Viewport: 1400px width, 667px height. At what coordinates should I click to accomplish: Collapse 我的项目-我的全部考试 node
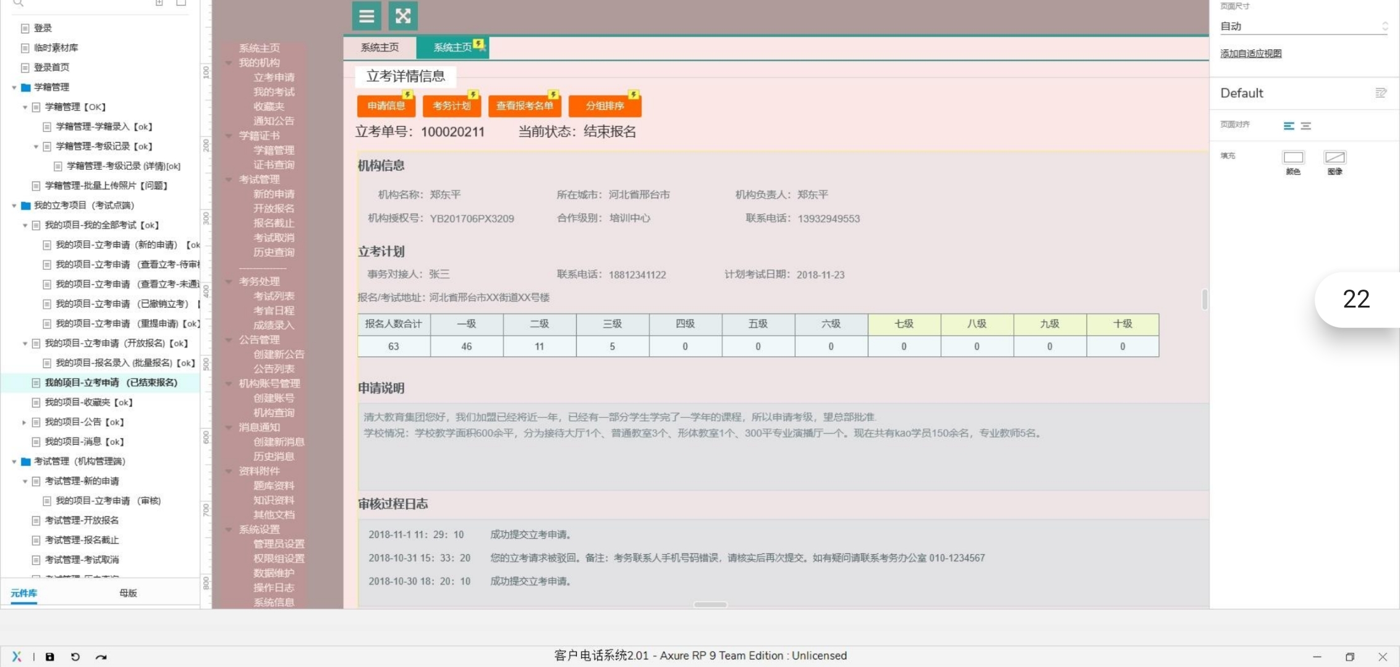click(25, 225)
